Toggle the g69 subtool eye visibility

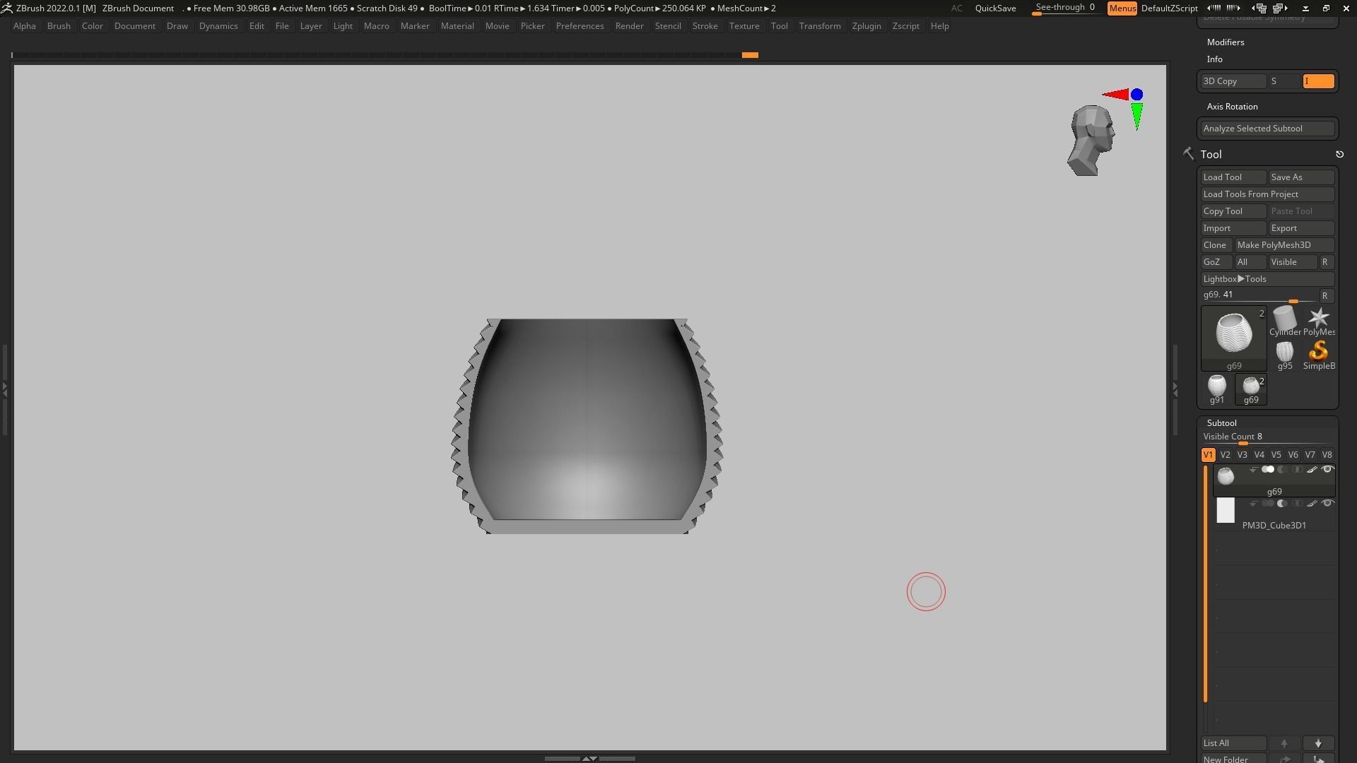click(x=1327, y=470)
